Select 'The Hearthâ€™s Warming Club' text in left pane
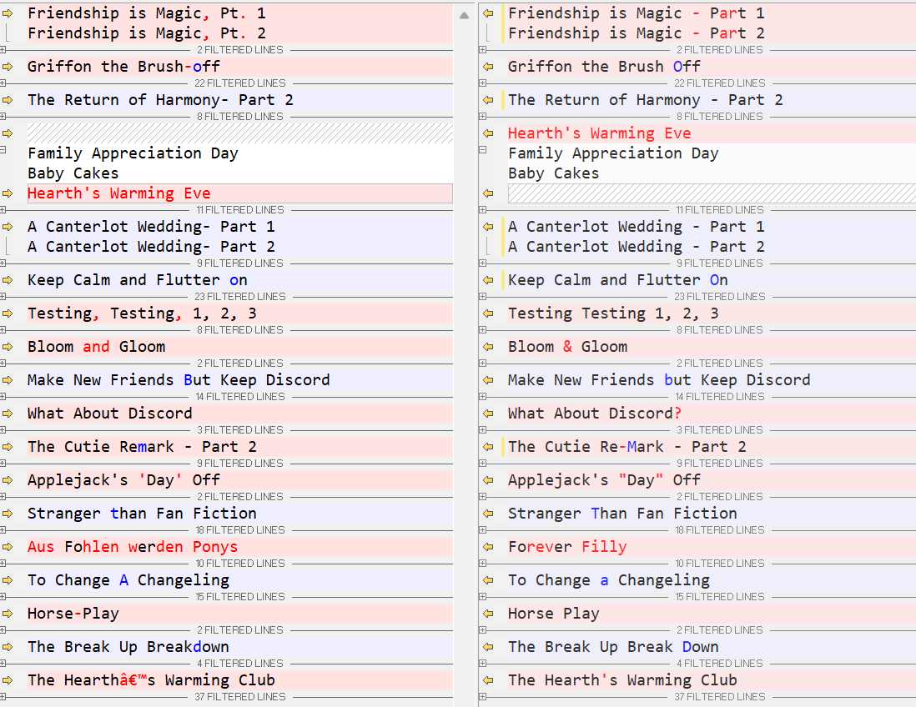Viewport: 916px width, 707px height. pos(151,680)
